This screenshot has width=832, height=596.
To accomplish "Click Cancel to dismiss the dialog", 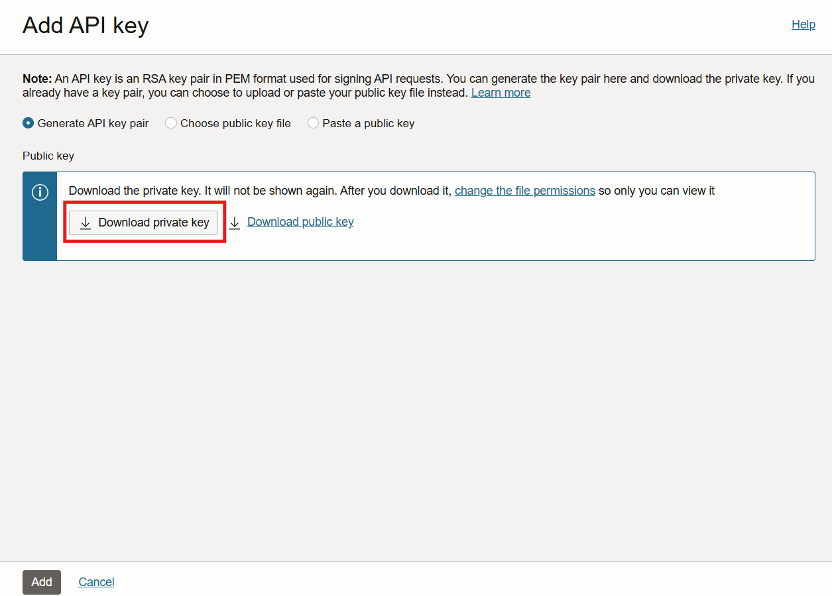I will coord(95,581).
